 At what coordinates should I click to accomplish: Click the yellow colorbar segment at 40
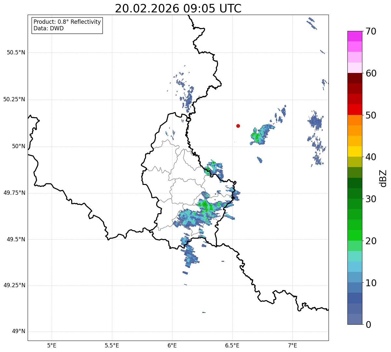(355, 151)
